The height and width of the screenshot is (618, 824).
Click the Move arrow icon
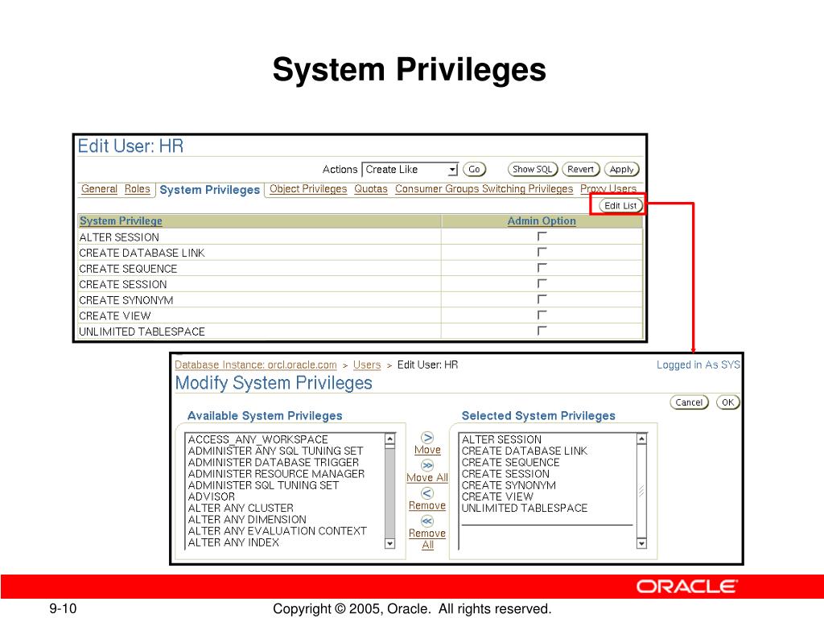coord(427,438)
